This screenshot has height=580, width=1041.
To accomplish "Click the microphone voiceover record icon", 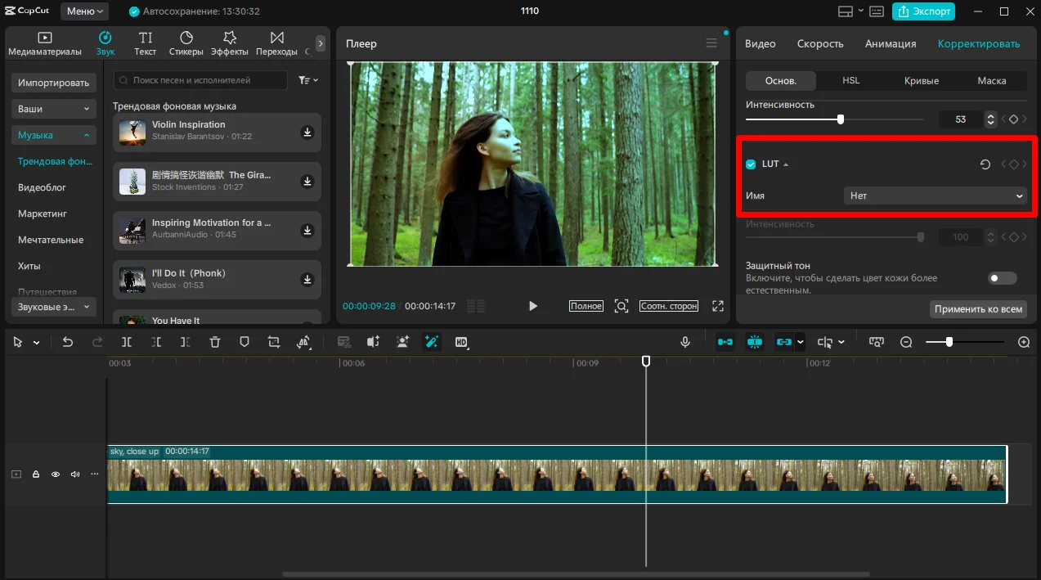I will (x=685, y=342).
